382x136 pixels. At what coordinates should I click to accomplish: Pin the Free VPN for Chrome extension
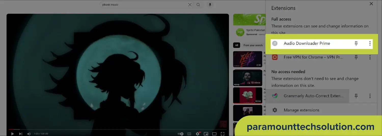[x=356, y=57]
